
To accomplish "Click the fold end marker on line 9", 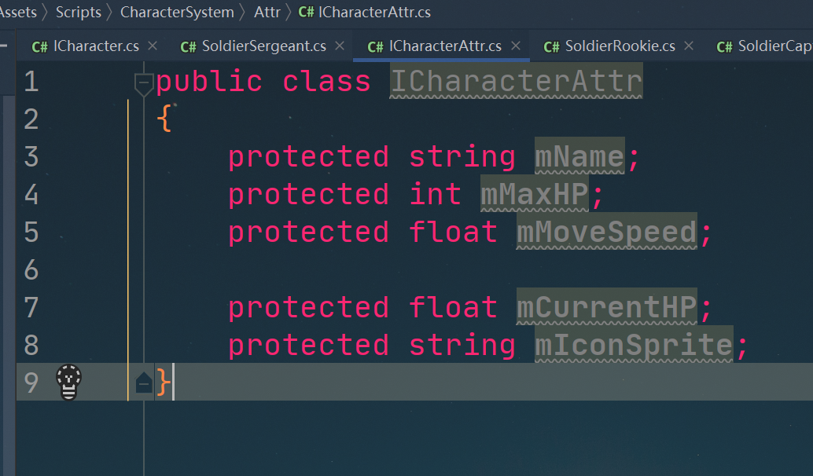I will [143, 383].
